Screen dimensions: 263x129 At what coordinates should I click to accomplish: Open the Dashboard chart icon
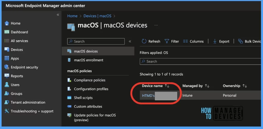7,32
